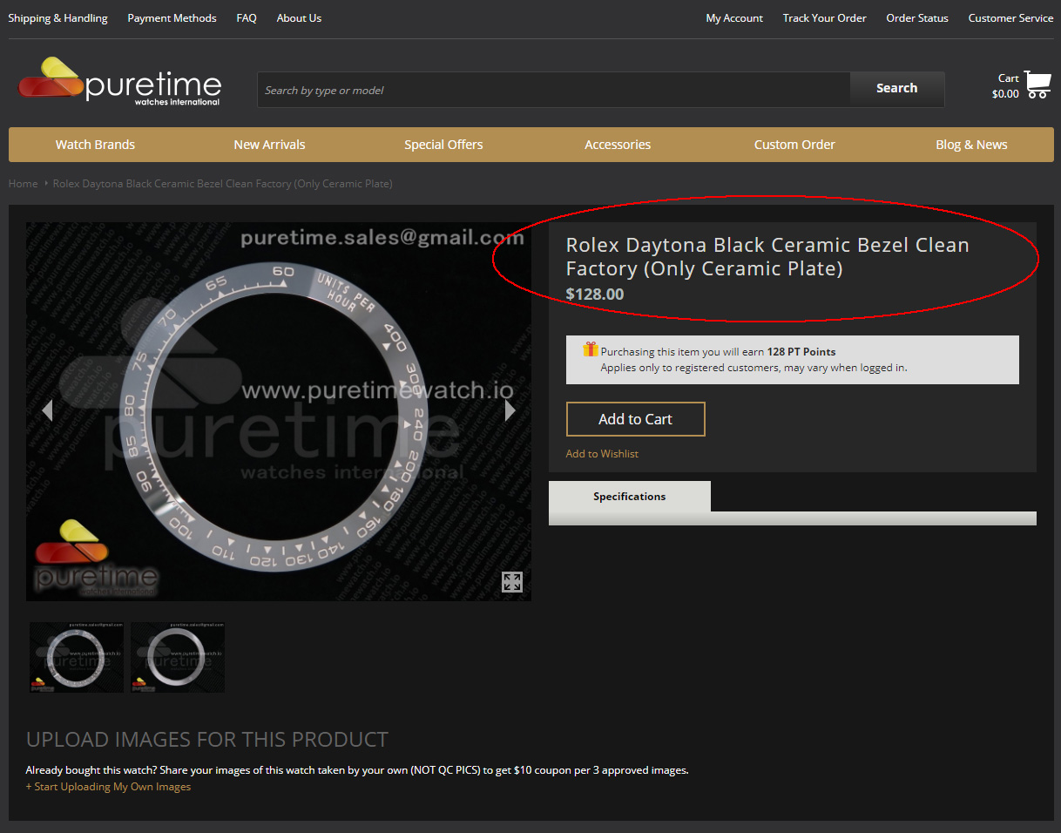Click the Add to Wishlist link
The width and height of the screenshot is (1061, 833).
[x=602, y=454]
